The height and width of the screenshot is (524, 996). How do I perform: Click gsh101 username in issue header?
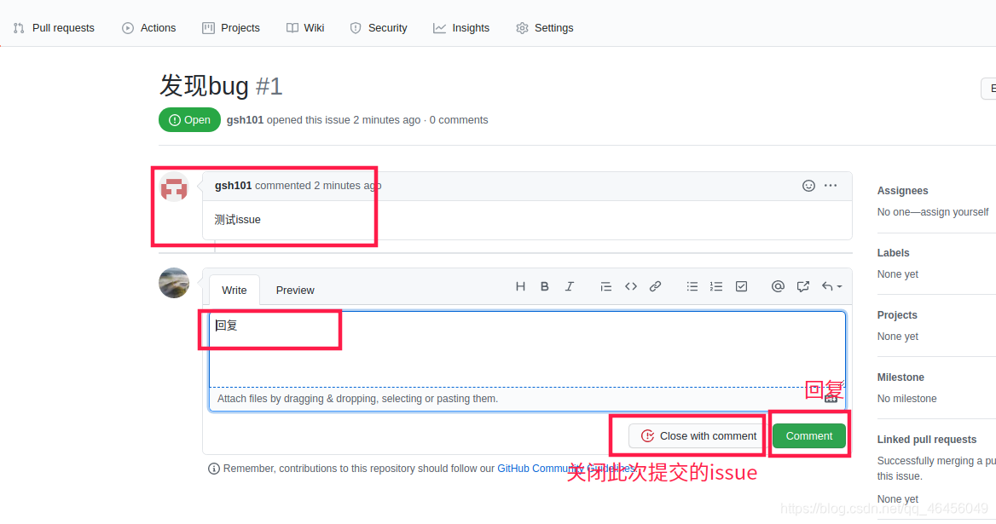click(x=245, y=120)
